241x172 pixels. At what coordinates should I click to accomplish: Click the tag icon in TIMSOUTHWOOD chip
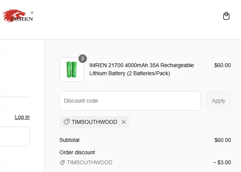66,122
